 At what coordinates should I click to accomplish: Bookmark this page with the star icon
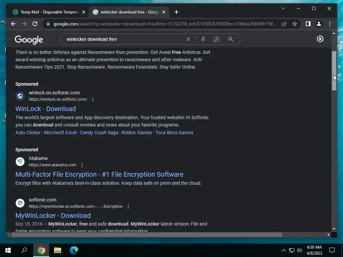point(295,24)
